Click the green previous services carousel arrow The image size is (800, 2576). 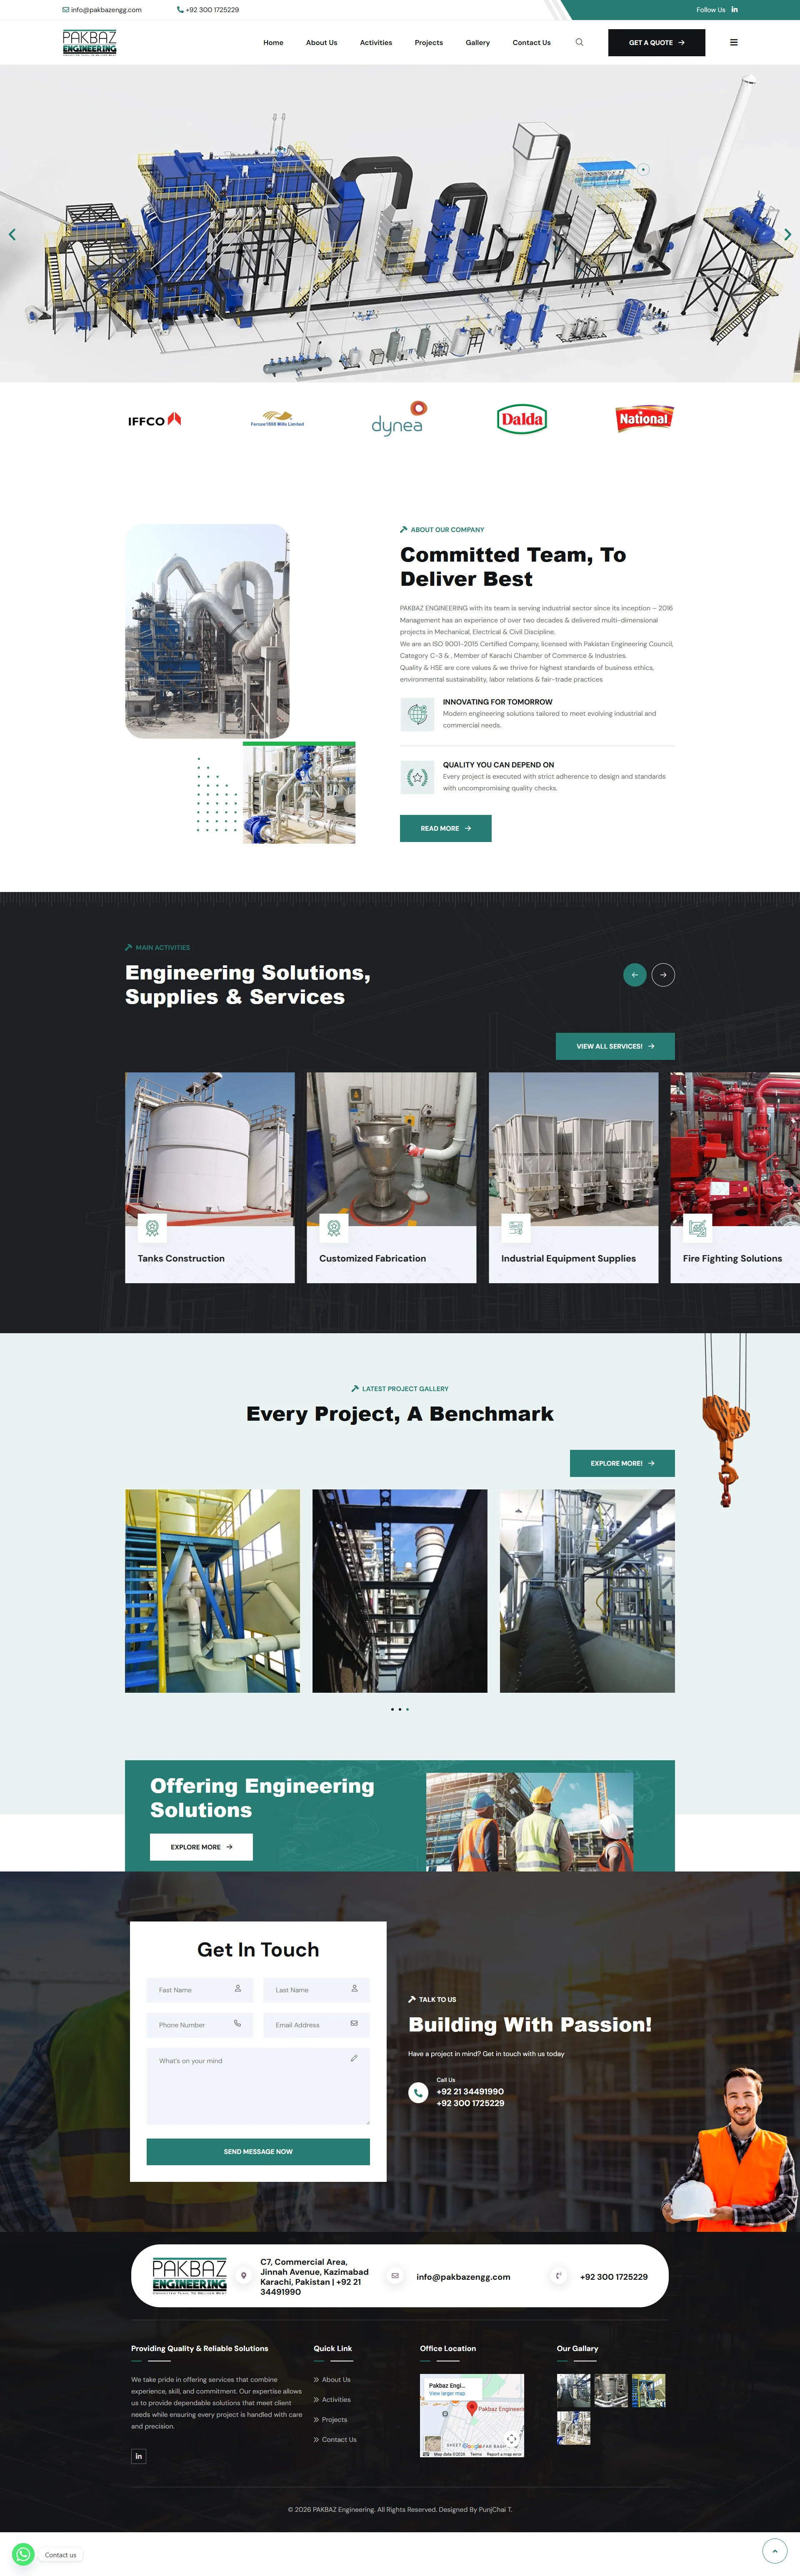tap(634, 974)
